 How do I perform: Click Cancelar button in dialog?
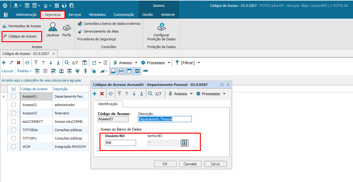[x=190, y=164]
